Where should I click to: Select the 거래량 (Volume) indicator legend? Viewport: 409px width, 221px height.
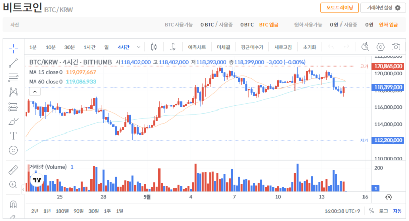pyautogui.click(x=48, y=167)
